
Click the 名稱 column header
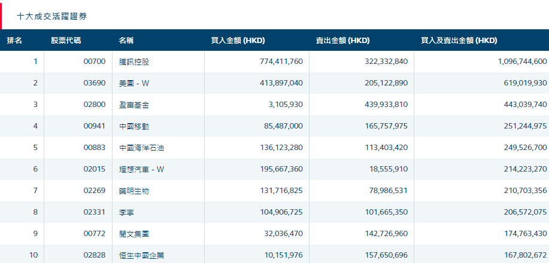[x=126, y=41]
